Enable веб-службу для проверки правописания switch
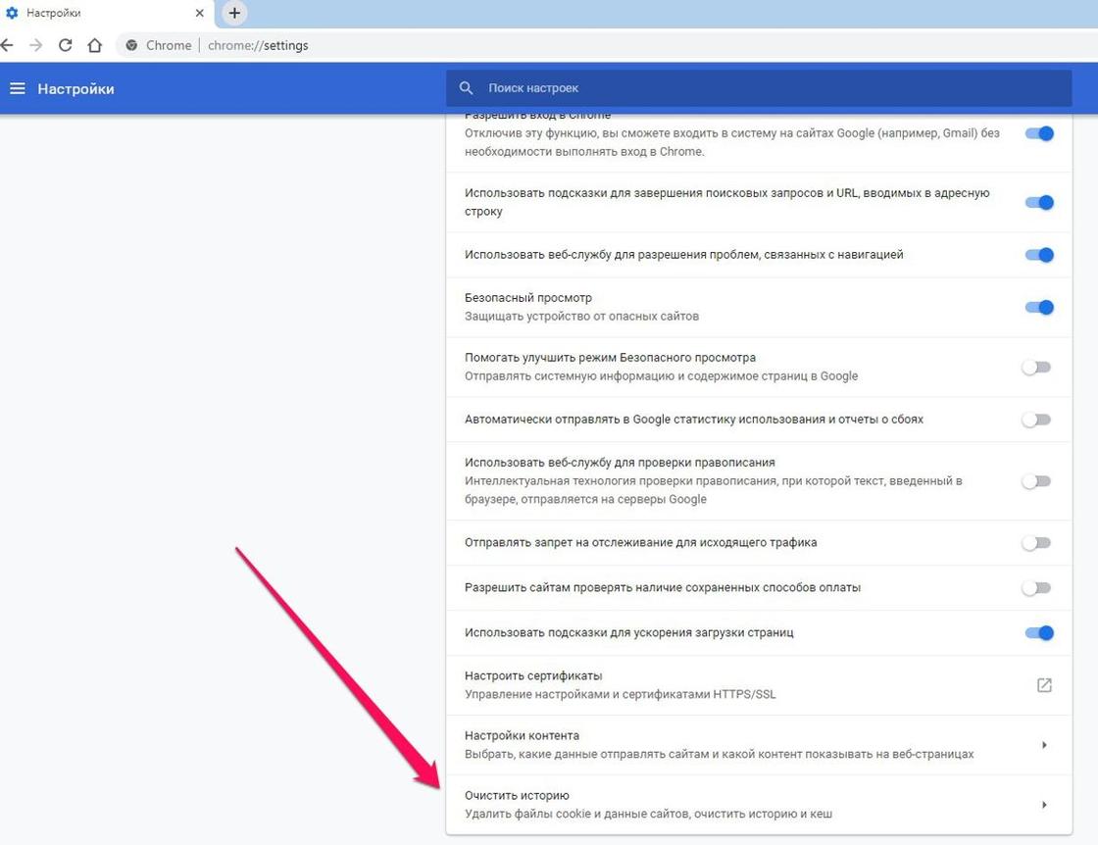Viewport: 1098px width, 845px height. coord(1036,481)
